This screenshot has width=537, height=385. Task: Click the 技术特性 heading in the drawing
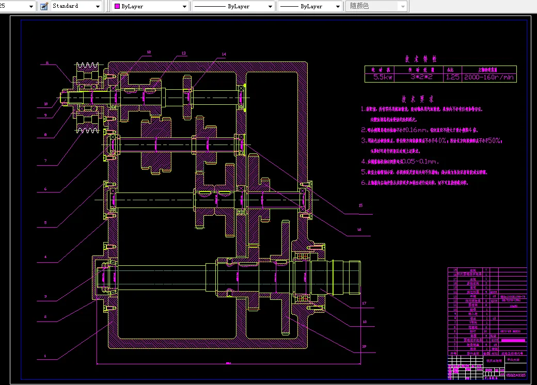click(x=421, y=59)
